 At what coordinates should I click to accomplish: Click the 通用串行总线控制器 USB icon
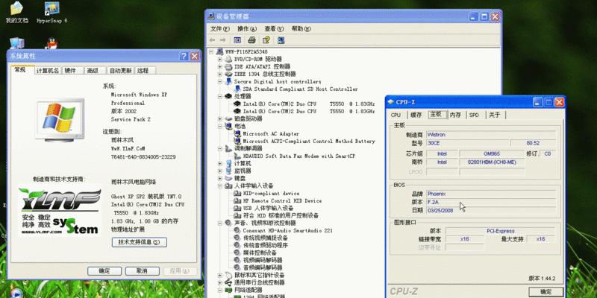[x=228, y=282]
